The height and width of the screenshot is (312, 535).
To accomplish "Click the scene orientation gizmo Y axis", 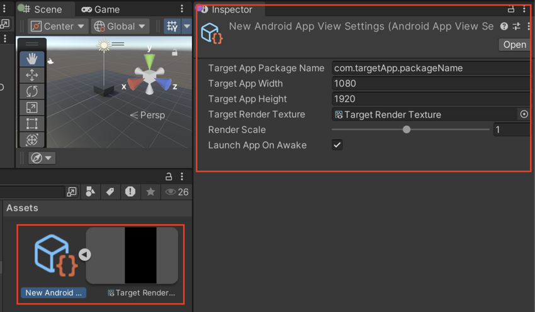I will [149, 60].
